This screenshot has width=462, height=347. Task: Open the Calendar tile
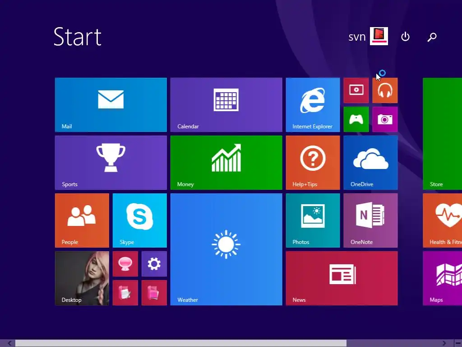[x=226, y=105]
